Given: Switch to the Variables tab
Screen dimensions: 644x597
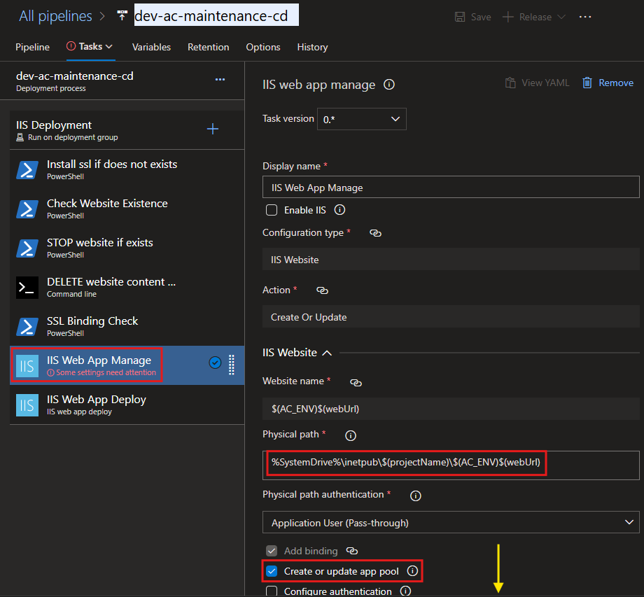Looking at the screenshot, I should pos(151,47).
